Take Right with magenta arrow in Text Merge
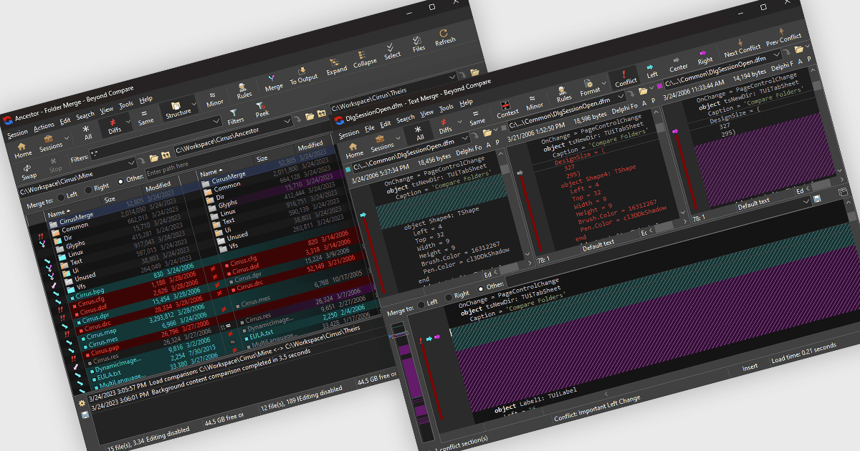Screen dimensions: 860x451 [704, 53]
